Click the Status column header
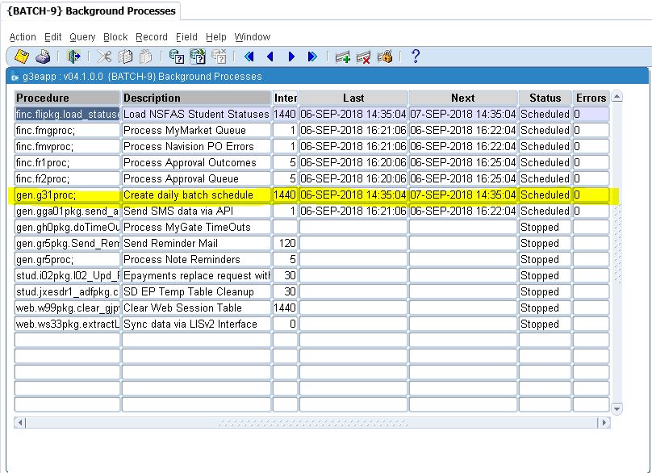The image size is (652, 473). (545, 98)
